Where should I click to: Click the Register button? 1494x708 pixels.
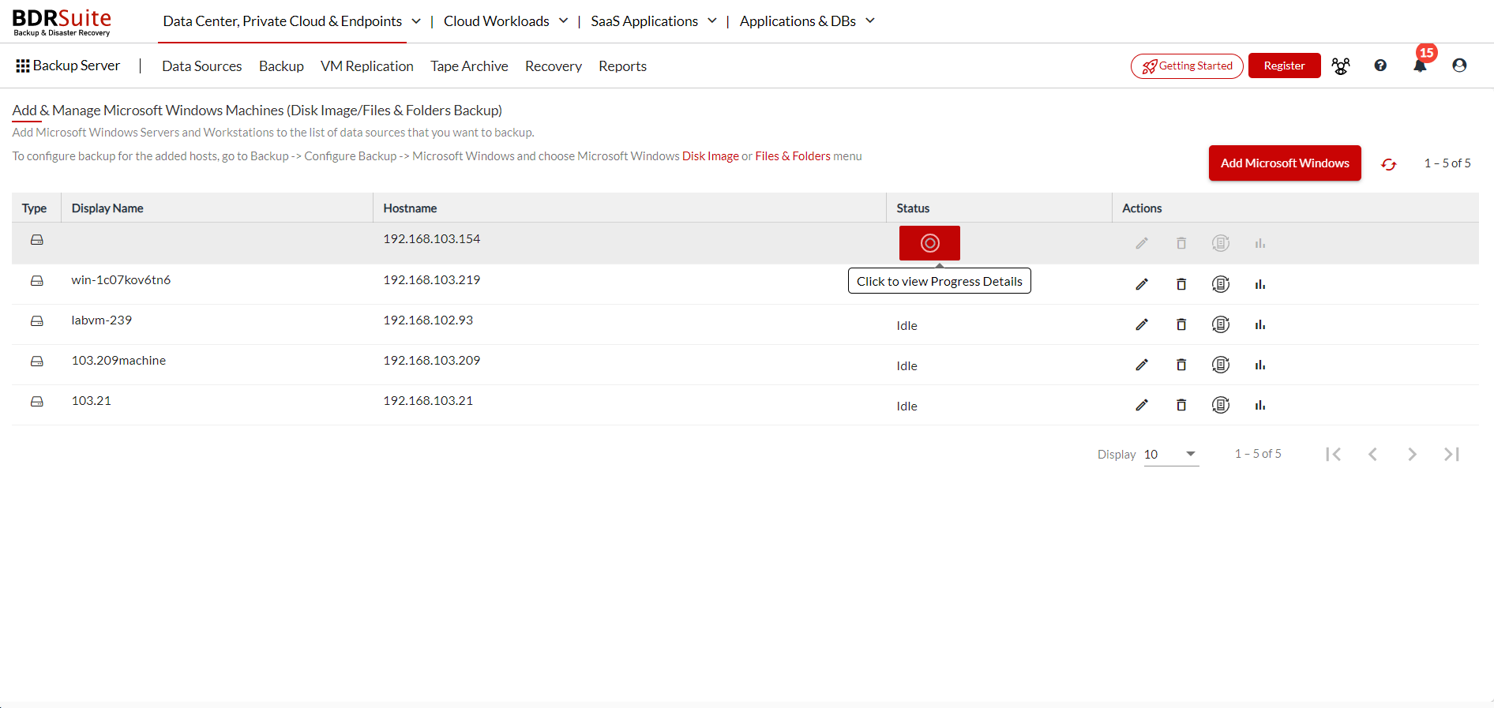[x=1284, y=66]
